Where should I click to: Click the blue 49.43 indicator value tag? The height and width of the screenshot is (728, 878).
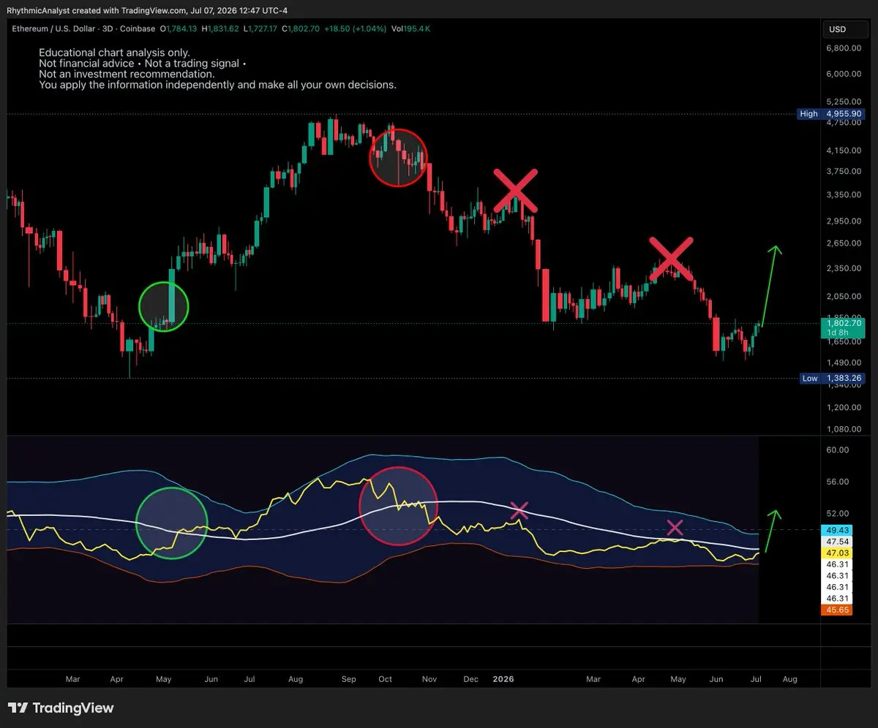tap(837, 530)
